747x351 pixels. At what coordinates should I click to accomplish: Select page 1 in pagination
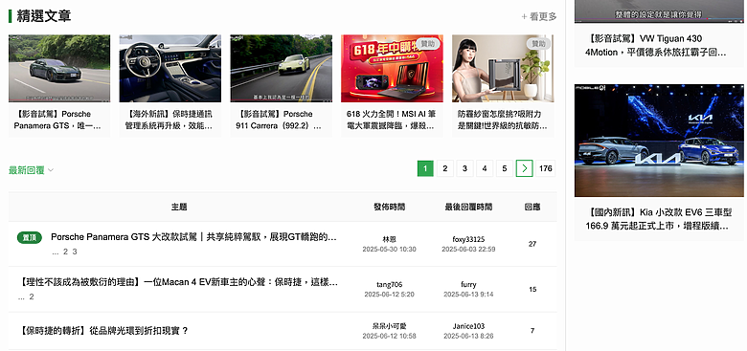[x=425, y=168]
